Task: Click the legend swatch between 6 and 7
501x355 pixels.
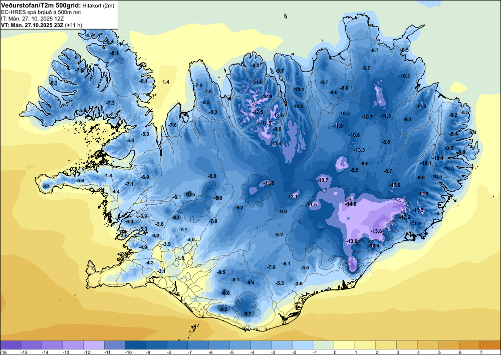Action: point(470,345)
